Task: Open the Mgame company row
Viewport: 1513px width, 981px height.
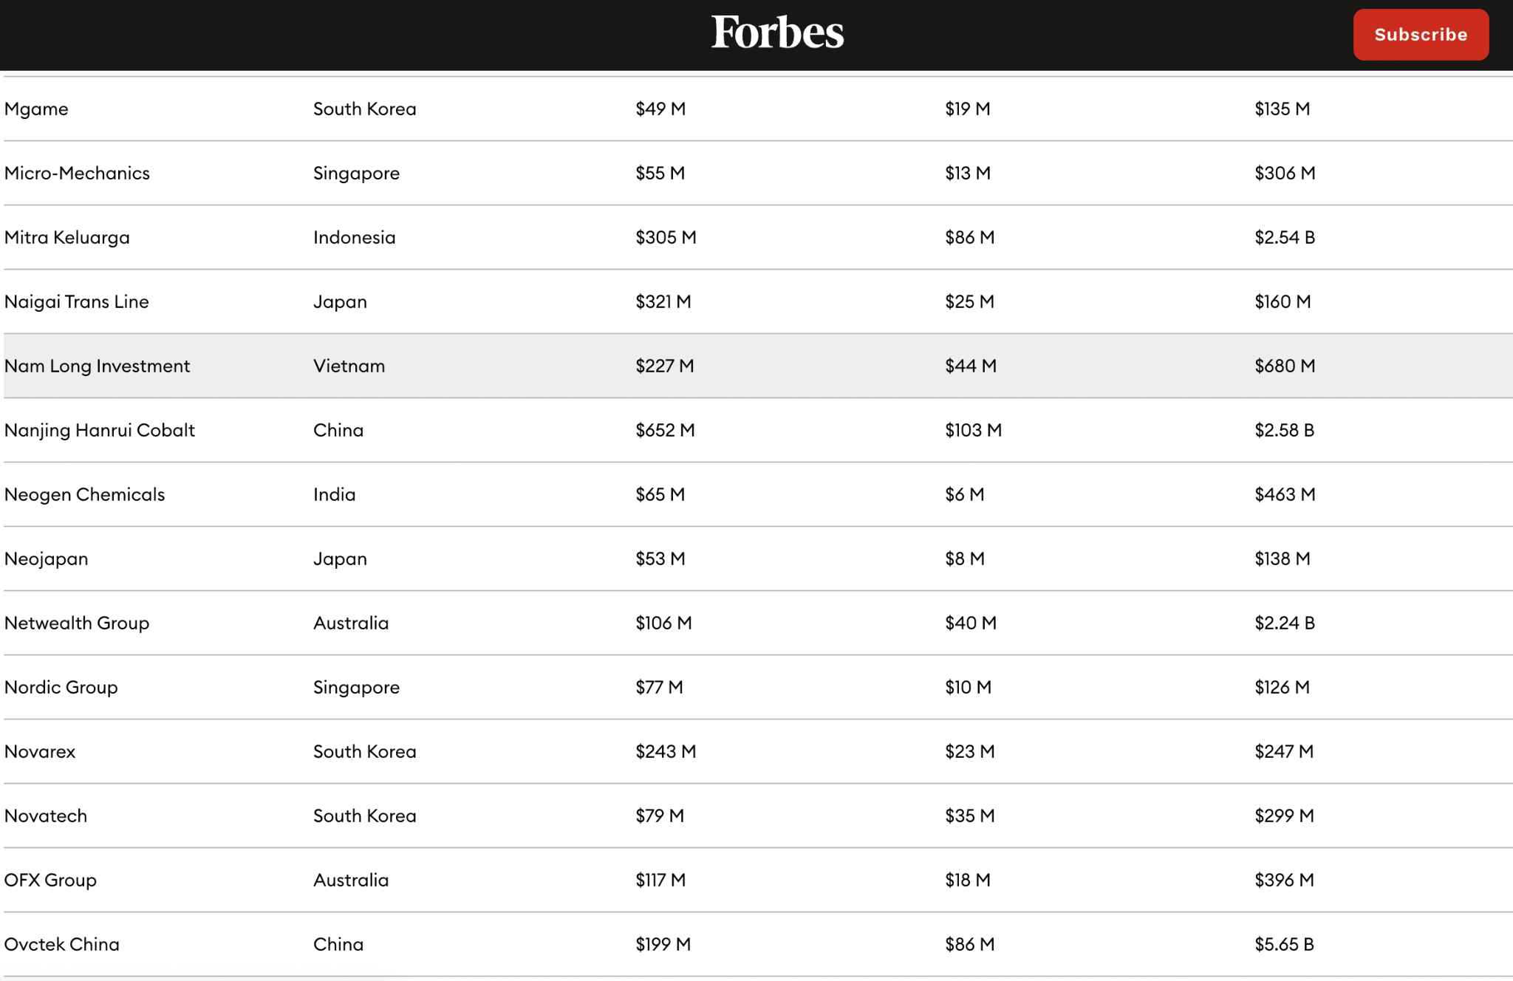Action: (x=36, y=109)
